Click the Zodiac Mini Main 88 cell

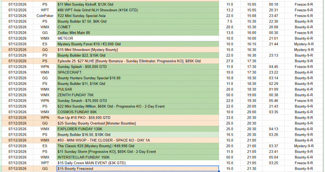pyautogui.click(x=138, y=33)
